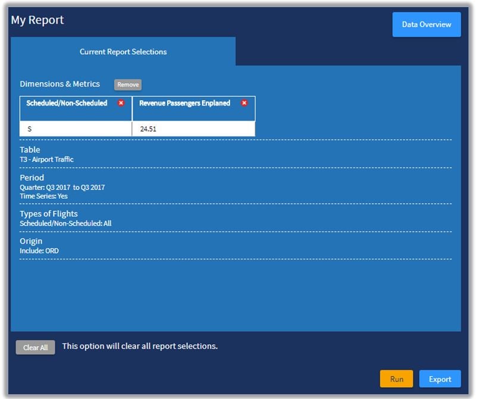
Task: Run the report
Action: 397,379
